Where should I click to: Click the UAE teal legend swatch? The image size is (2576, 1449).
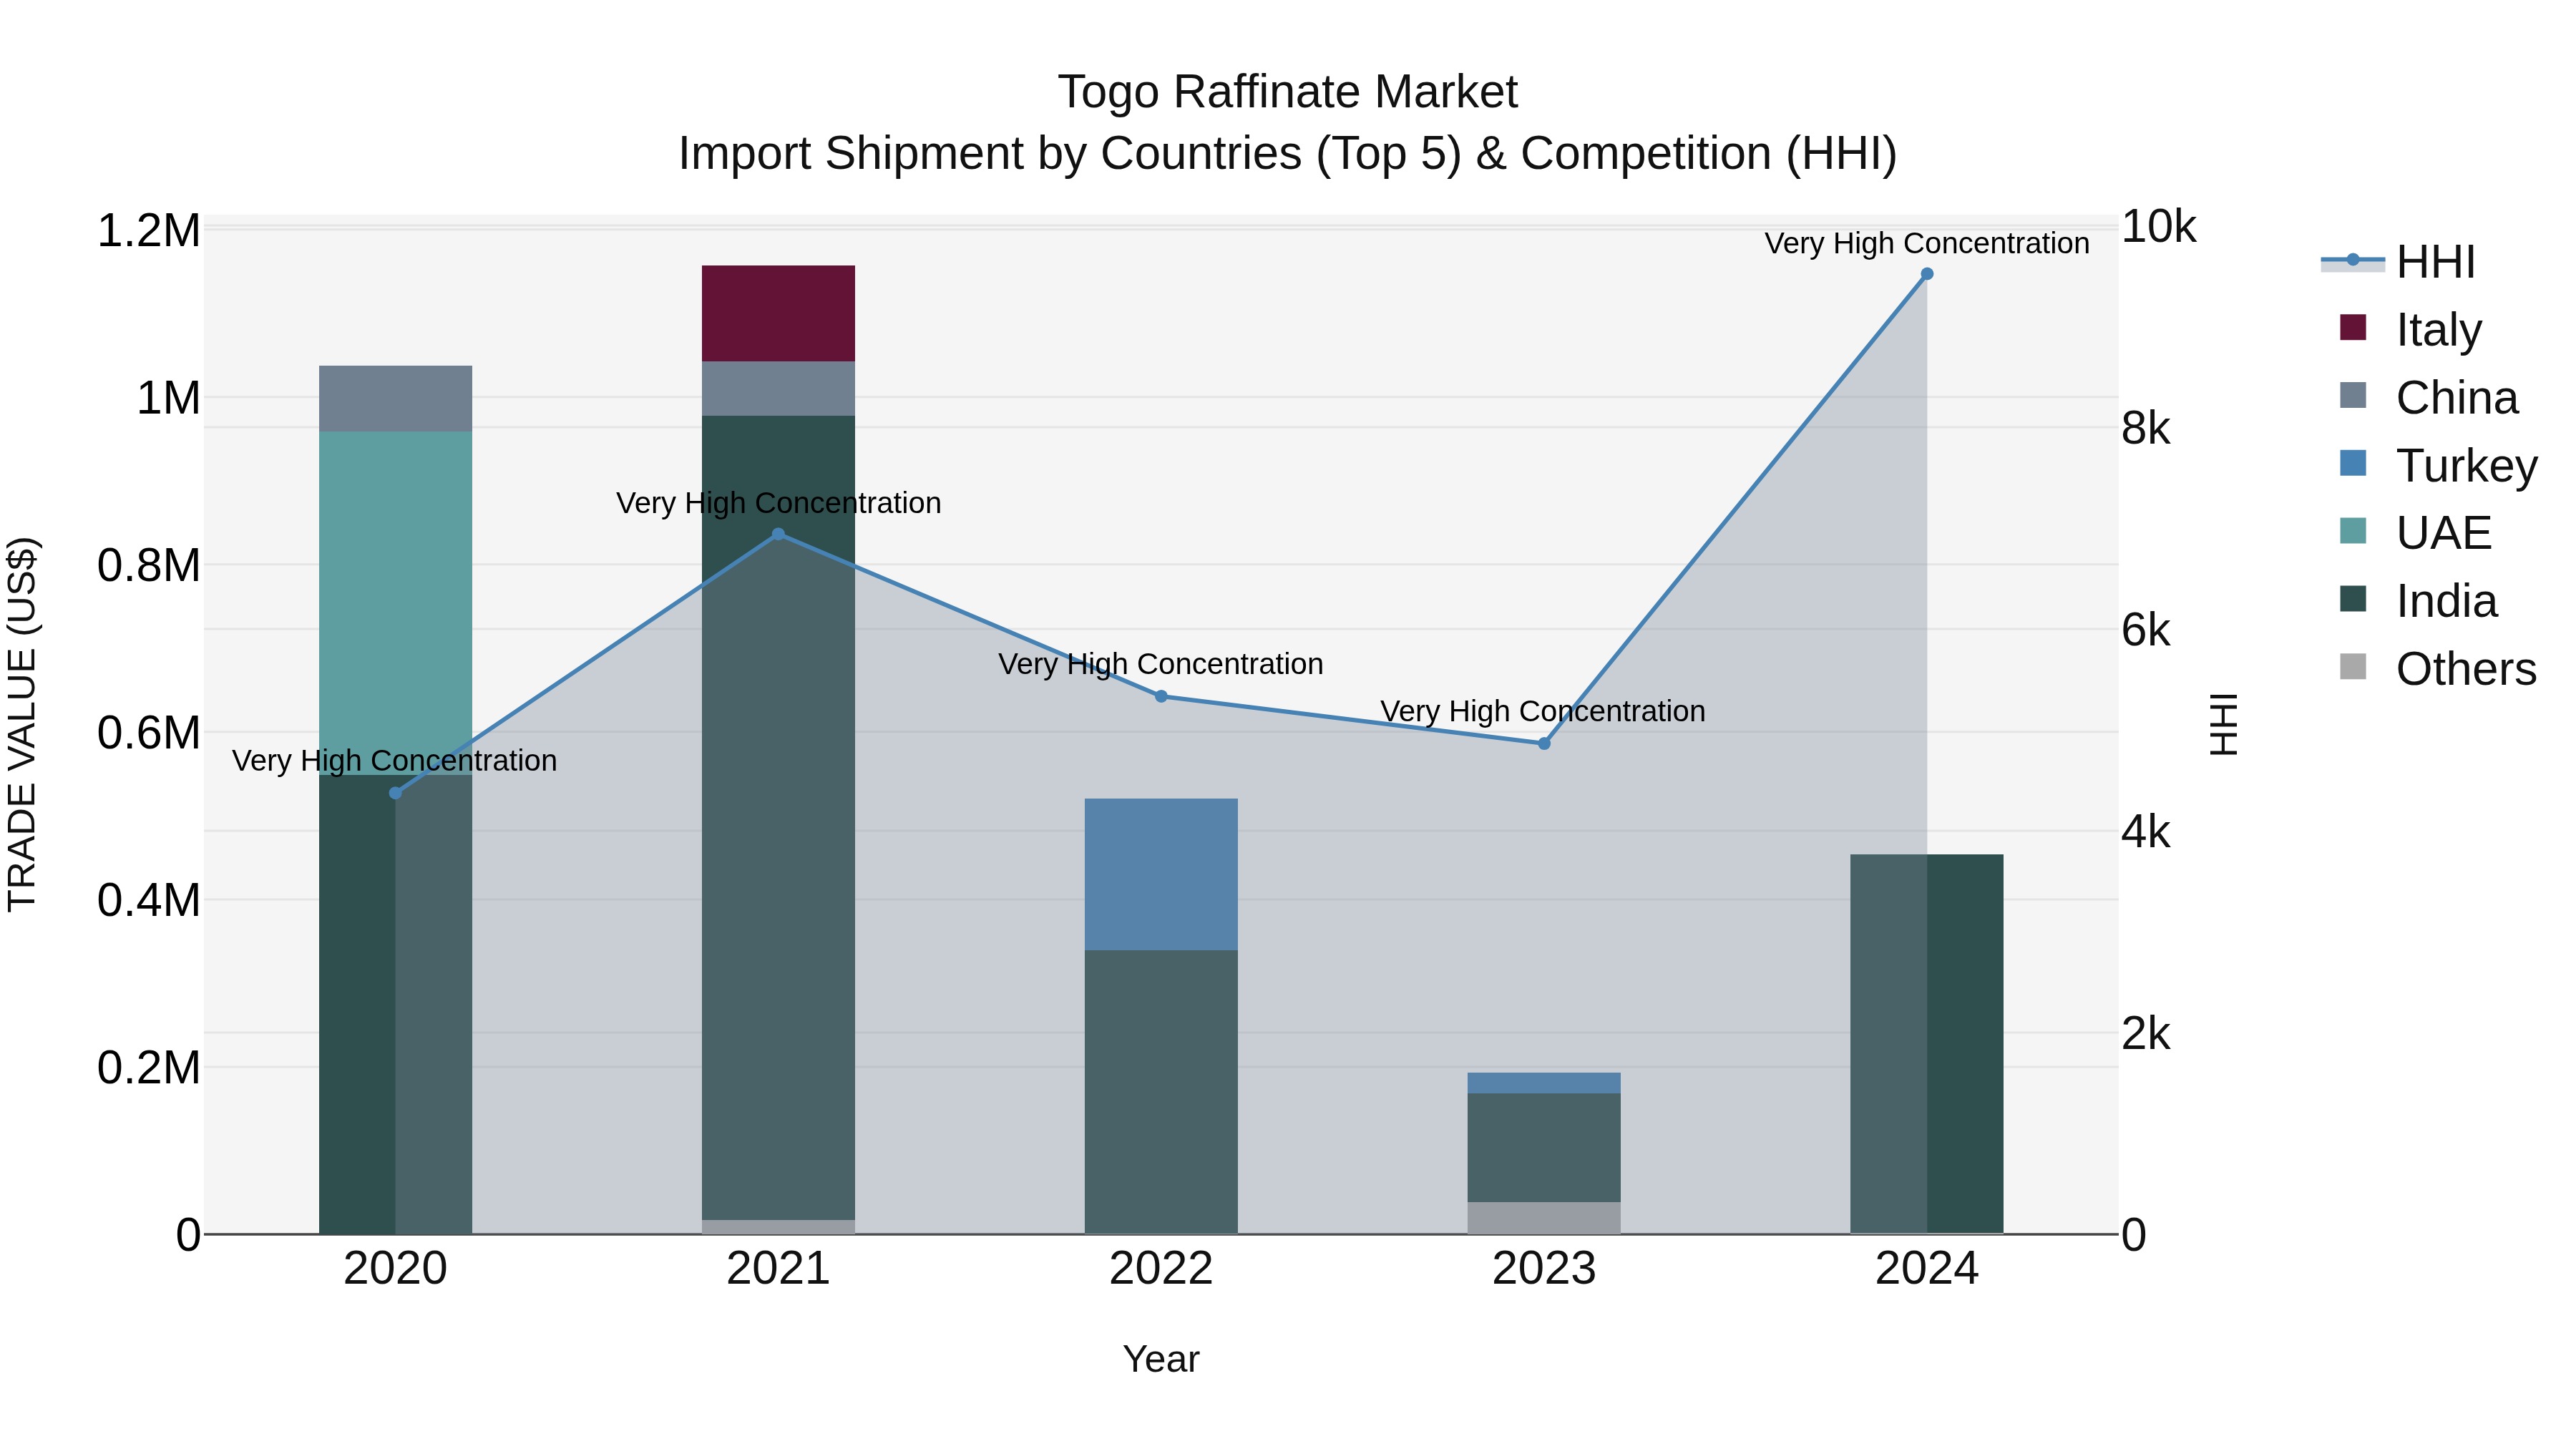click(2353, 531)
